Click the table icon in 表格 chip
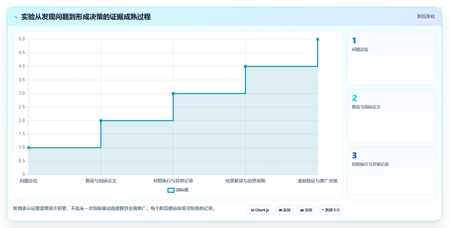Screen dimensions: 449x228 coord(280,210)
